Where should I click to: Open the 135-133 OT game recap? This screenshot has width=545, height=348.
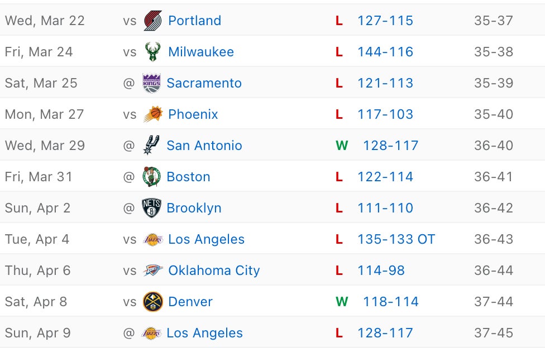pos(396,239)
